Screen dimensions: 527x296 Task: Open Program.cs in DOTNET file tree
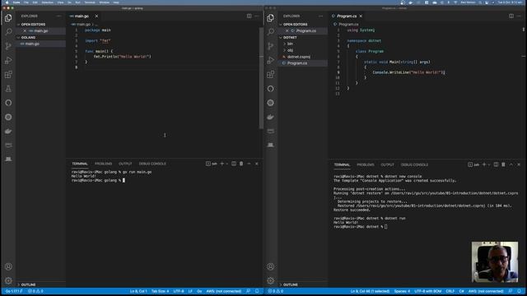[x=297, y=63]
